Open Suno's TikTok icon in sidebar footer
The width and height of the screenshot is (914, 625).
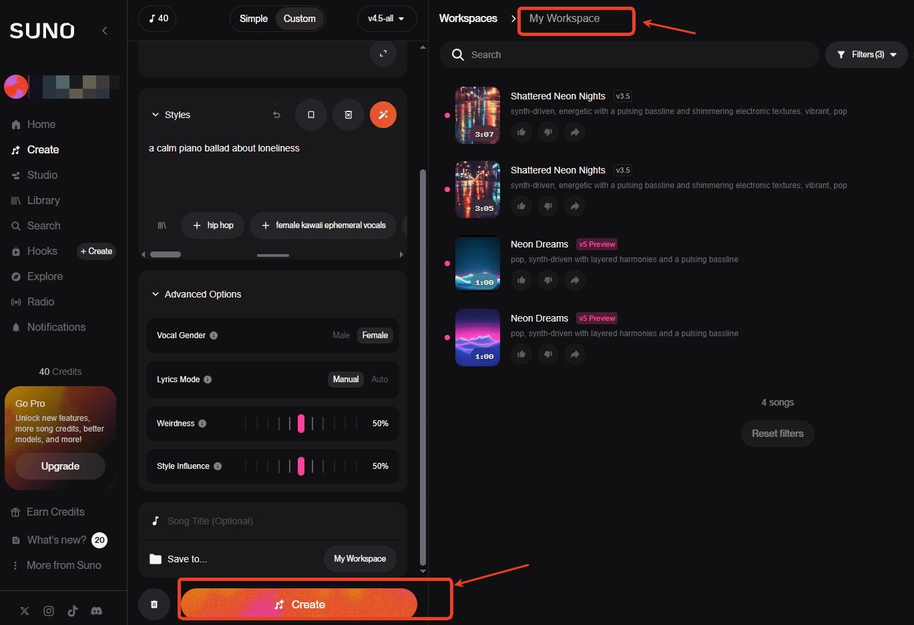point(73,611)
